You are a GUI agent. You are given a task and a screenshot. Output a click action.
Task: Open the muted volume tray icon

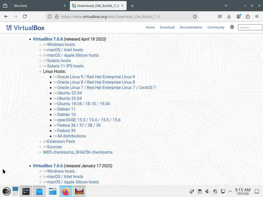[x=208, y=191]
